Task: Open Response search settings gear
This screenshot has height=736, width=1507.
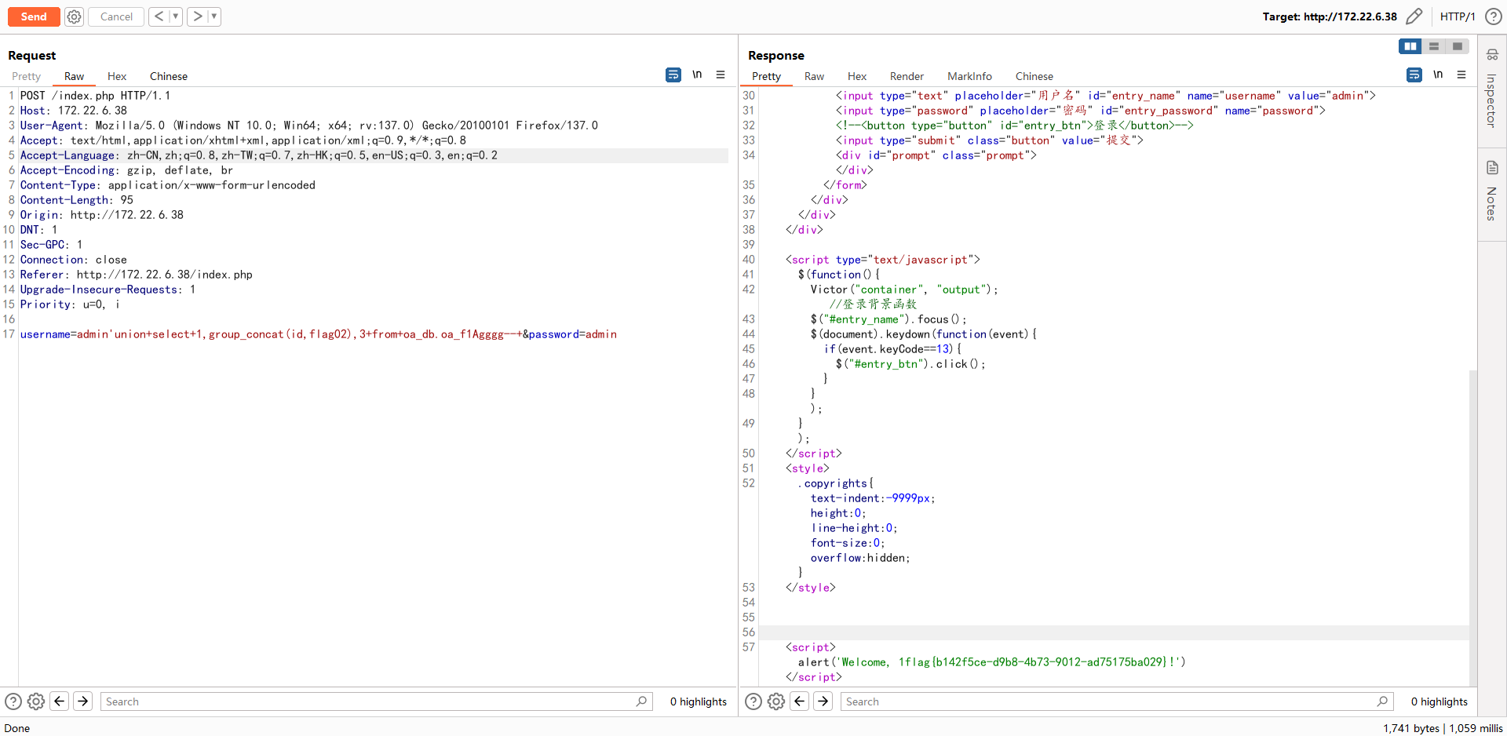Action: [x=776, y=701]
